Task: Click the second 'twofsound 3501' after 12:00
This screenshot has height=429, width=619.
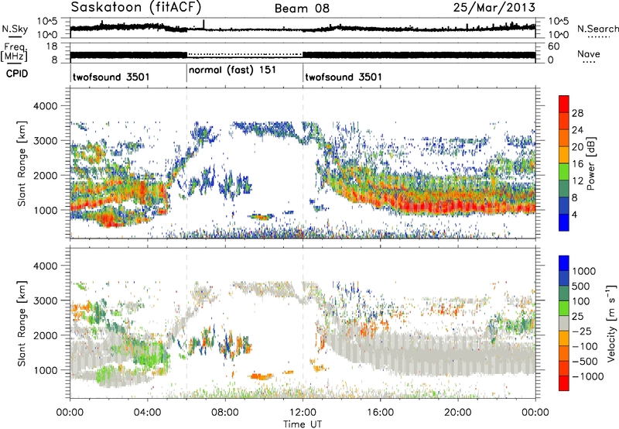Action: coord(344,77)
